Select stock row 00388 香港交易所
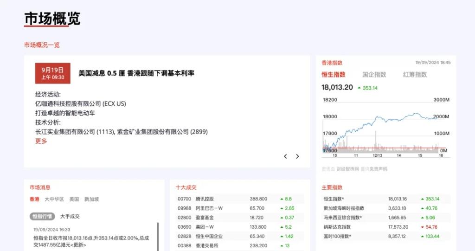Image resolution: width=475 pixels, height=251 pixels. (240, 246)
